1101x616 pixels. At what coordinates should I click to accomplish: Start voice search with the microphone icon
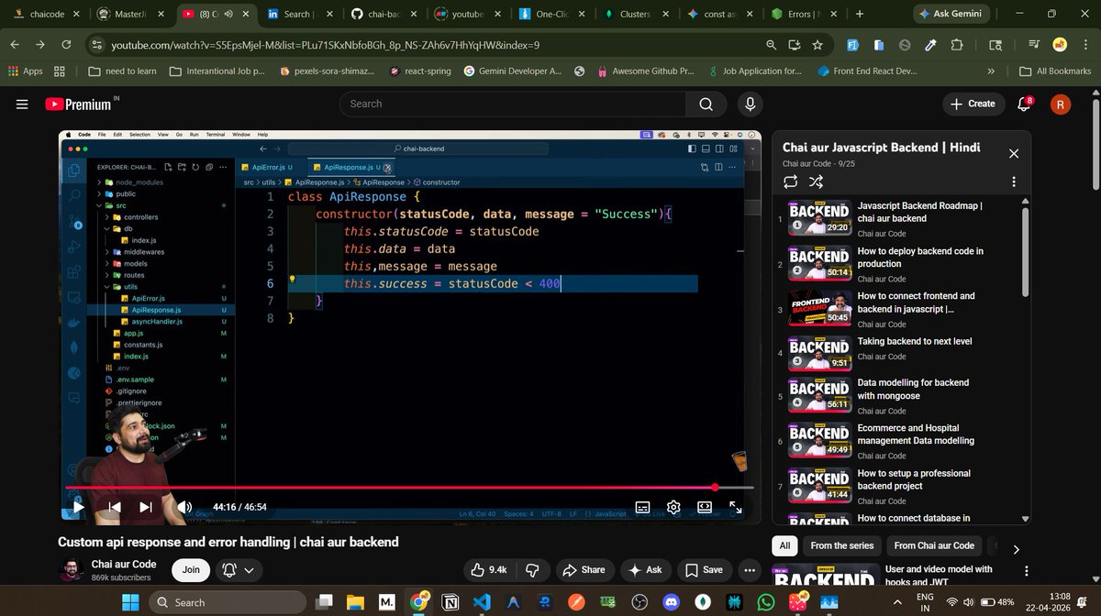coord(751,104)
